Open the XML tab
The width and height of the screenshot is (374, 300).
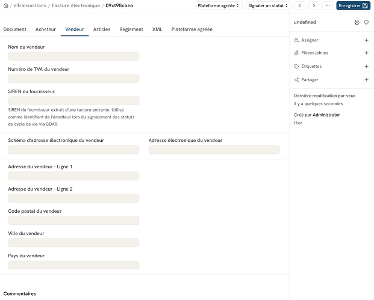coord(157,29)
